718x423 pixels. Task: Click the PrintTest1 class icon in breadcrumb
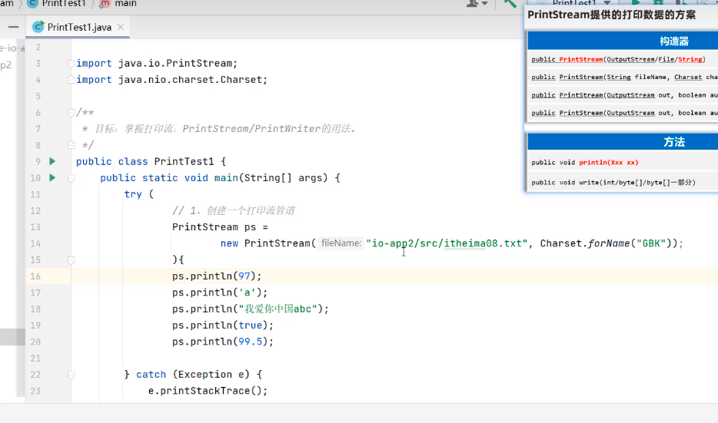(x=32, y=3)
